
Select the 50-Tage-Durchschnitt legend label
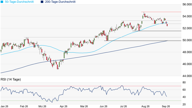(19, 2)
